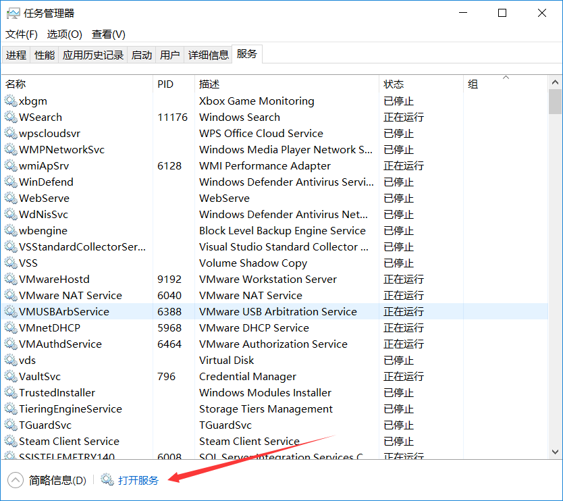Switch to the 性能 tab
The image size is (563, 501).
point(45,55)
